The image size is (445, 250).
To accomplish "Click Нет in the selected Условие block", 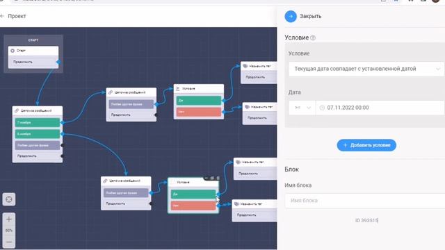I will [193, 206].
